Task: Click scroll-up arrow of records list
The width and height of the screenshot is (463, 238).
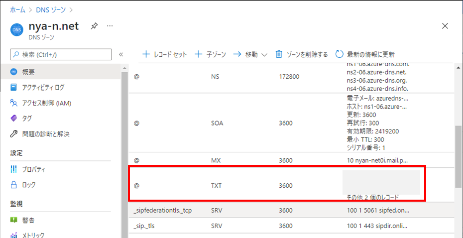Action: coord(458,67)
